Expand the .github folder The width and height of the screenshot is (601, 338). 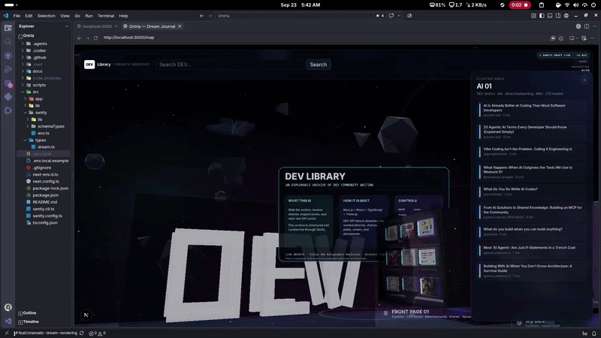pos(44,58)
